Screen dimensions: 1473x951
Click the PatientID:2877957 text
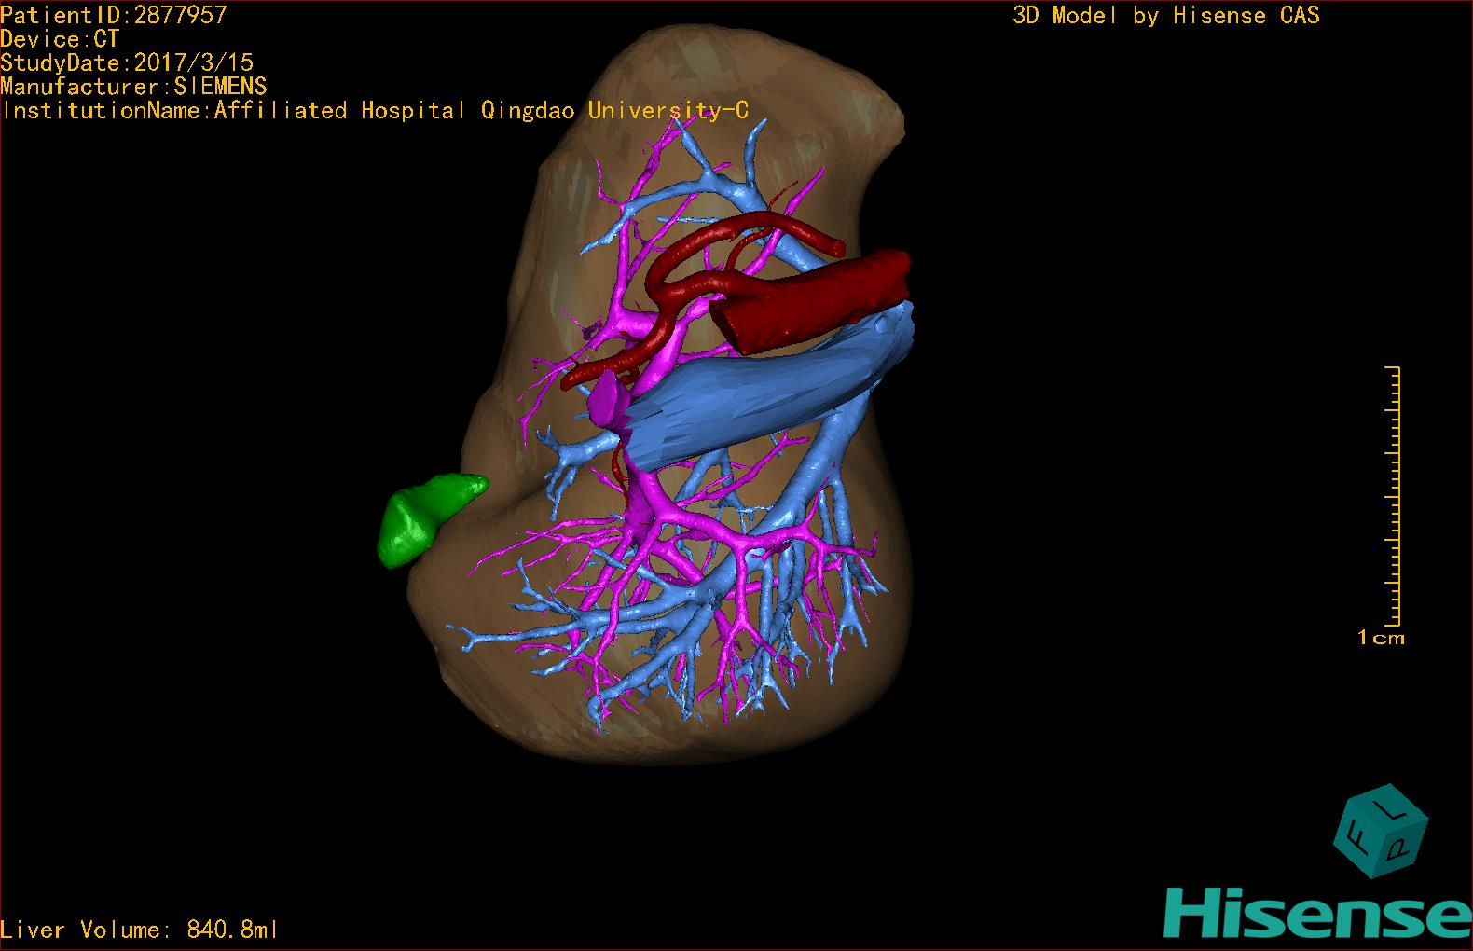pyautogui.click(x=114, y=15)
